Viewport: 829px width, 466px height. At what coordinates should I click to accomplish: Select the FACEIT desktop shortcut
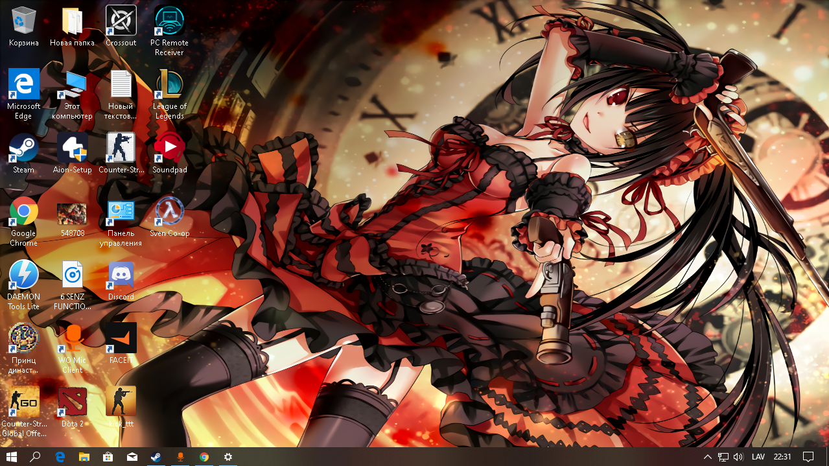[121, 344]
